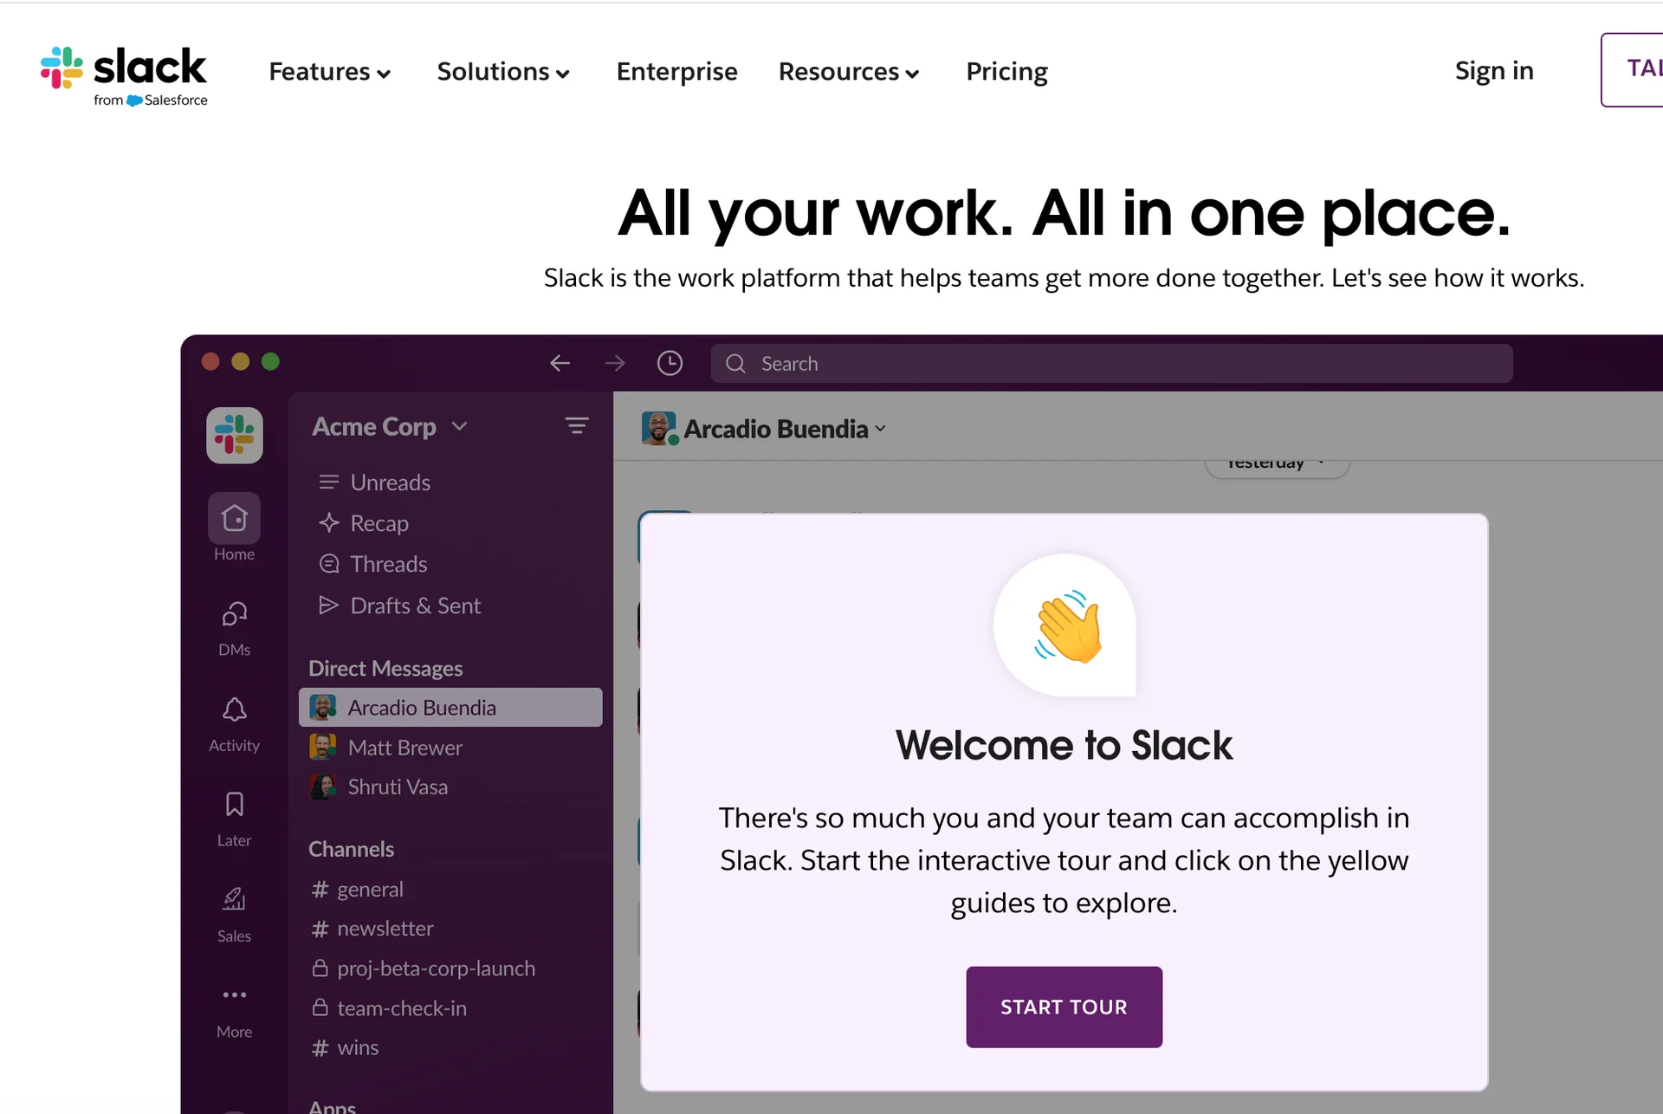Go to the Pricing page
1663x1114 pixels.
click(1006, 71)
